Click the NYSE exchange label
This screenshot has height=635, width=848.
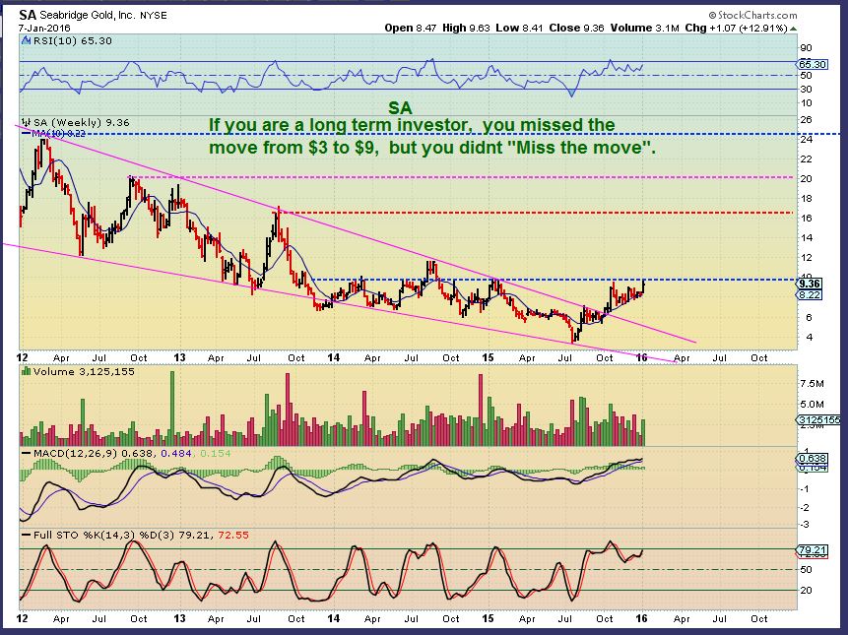tap(154, 16)
